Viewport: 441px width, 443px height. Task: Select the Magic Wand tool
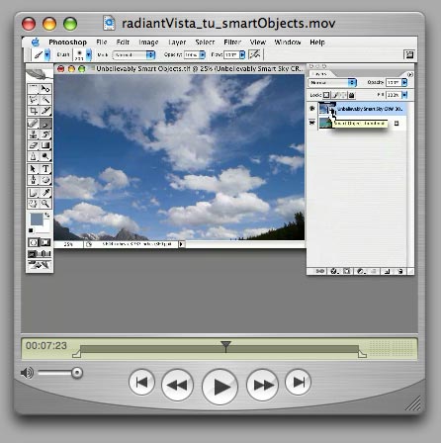tap(45, 99)
